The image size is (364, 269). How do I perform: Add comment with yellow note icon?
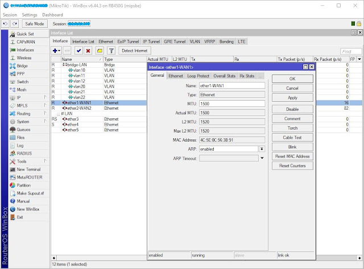[100, 51]
